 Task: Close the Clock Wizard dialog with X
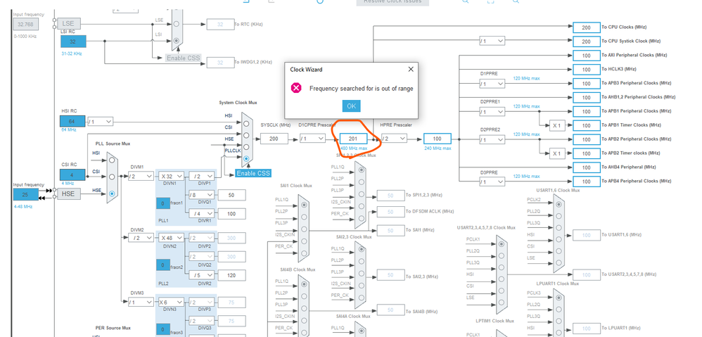(x=411, y=70)
